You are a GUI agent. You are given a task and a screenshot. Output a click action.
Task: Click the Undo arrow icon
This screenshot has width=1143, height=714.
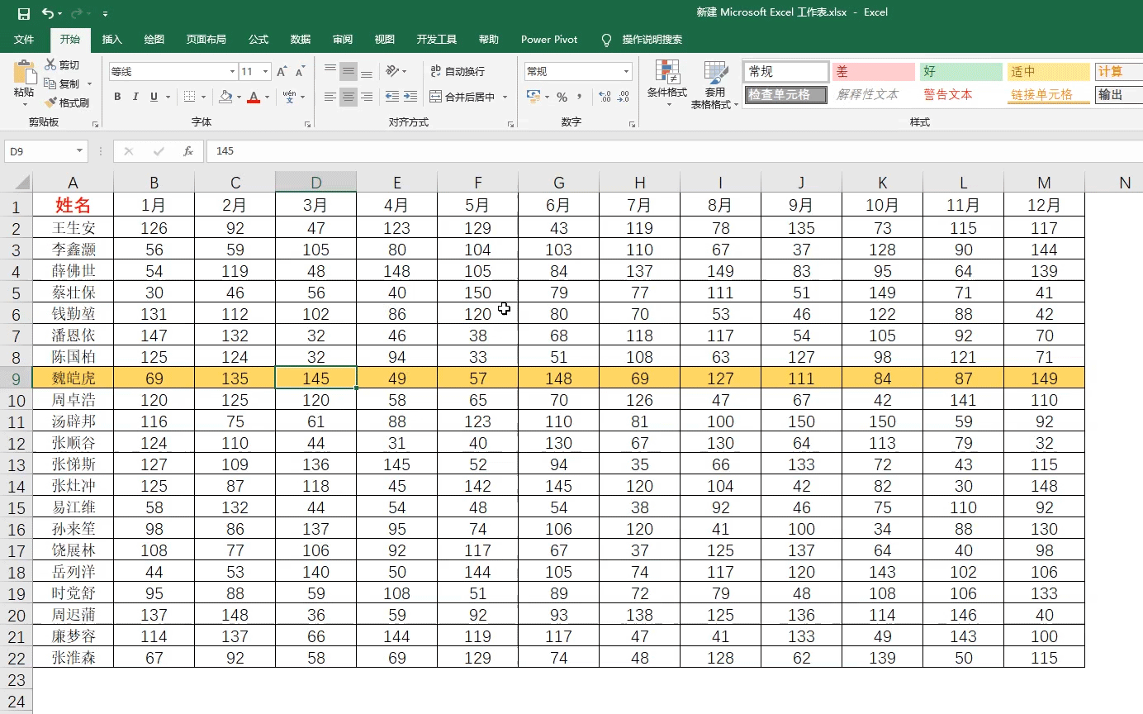pos(47,13)
